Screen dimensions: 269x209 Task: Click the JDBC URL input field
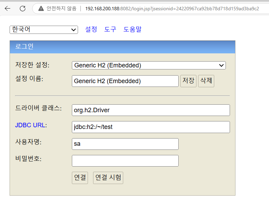coord(151,127)
